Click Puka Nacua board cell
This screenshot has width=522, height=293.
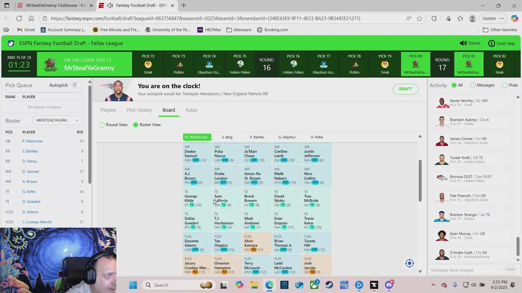(227, 153)
